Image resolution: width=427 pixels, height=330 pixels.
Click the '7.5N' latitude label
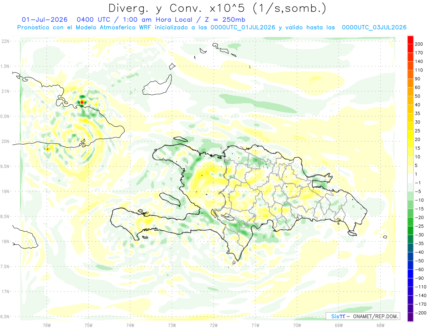[5, 267]
